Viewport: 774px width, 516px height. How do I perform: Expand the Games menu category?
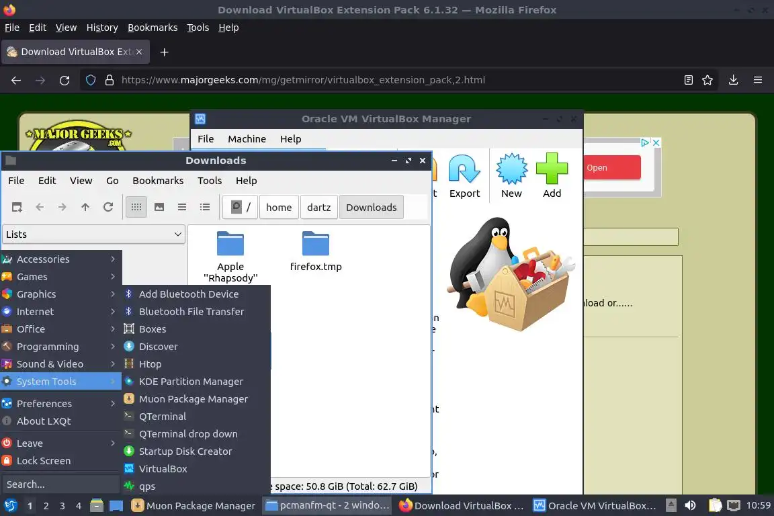(x=60, y=277)
